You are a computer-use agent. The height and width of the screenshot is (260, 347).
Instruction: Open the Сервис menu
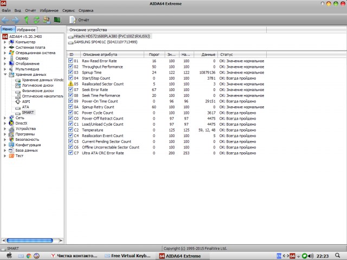click(x=68, y=10)
